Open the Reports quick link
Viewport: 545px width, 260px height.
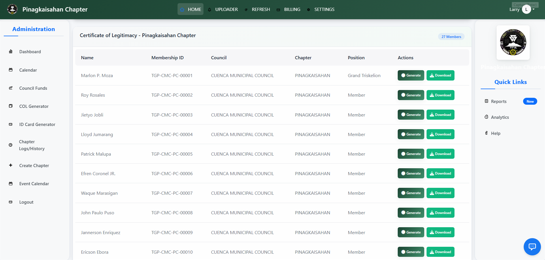[x=499, y=102]
